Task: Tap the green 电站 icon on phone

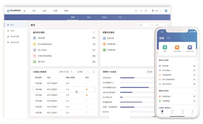Action: click(165, 47)
